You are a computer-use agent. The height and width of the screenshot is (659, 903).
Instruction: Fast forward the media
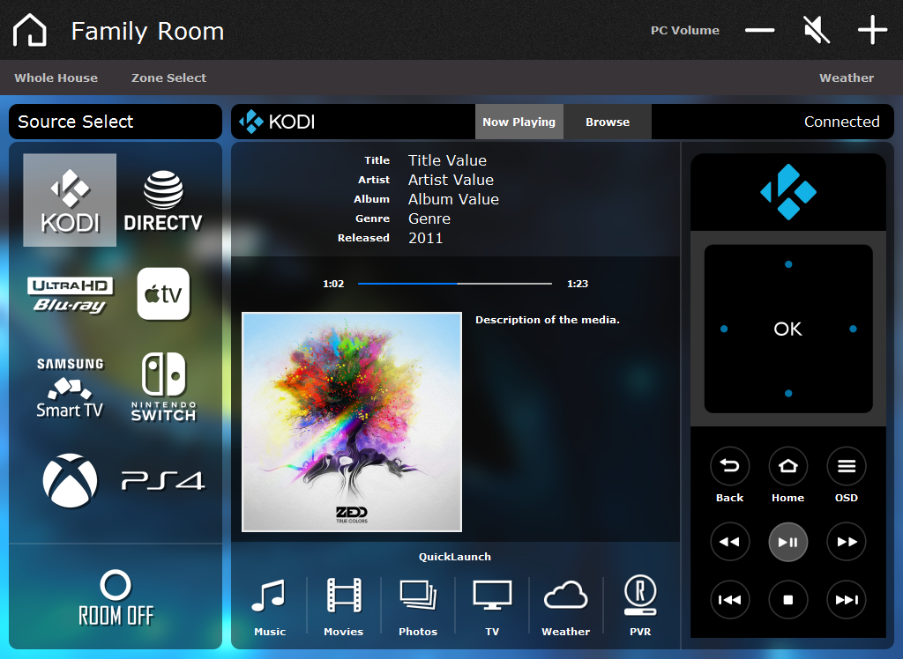point(846,542)
